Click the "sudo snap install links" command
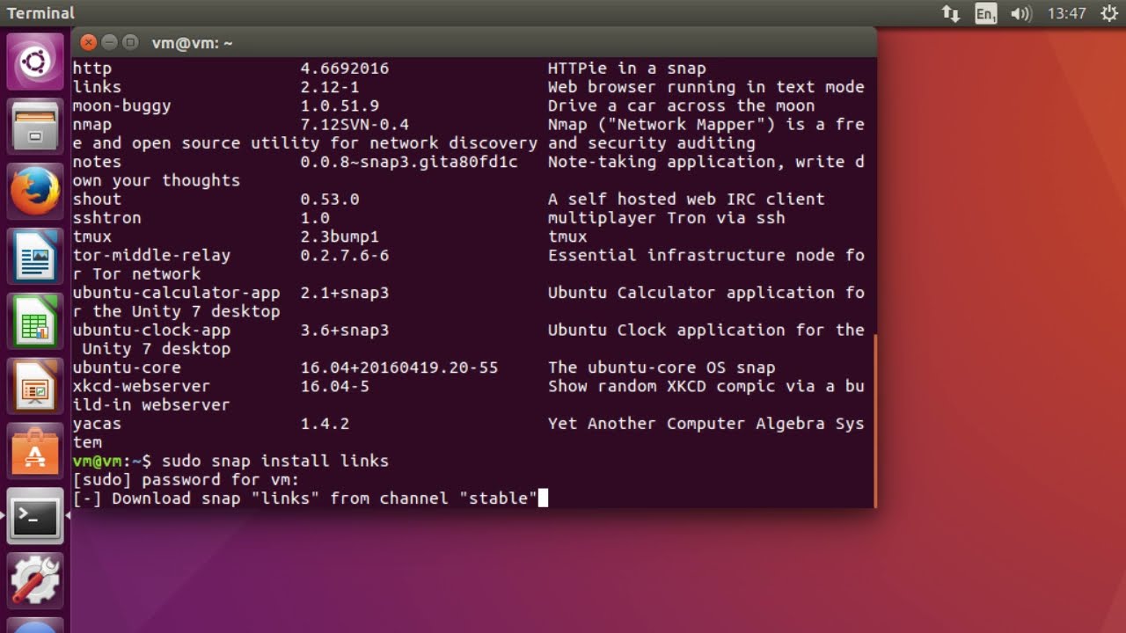 [275, 461]
